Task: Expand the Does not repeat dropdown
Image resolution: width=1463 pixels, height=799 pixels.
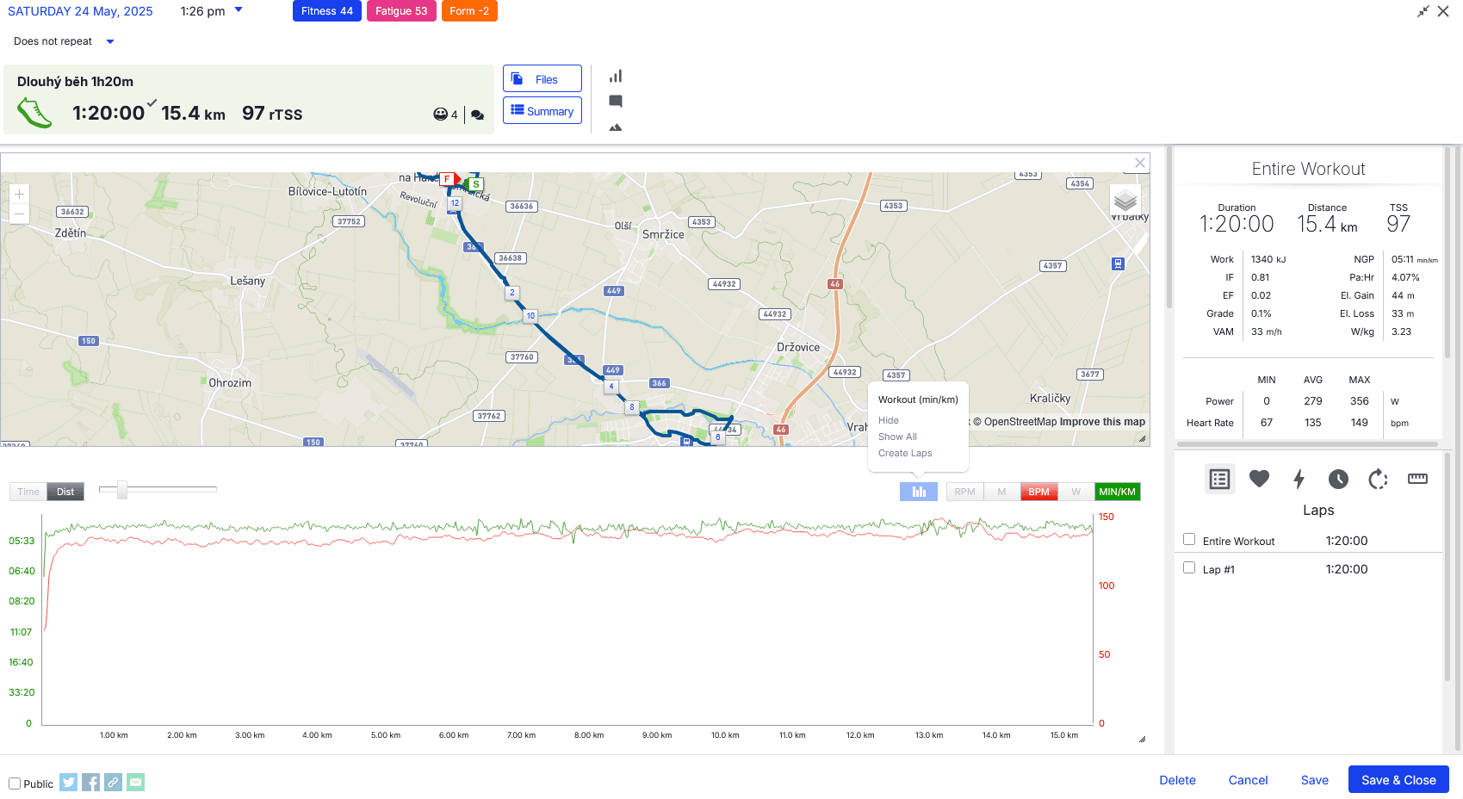Action: point(109,41)
